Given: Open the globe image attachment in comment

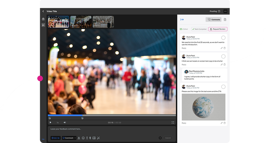Looking at the screenshot, I should [203, 107].
